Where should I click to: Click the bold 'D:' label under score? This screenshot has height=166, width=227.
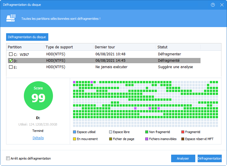click(x=38, y=118)
